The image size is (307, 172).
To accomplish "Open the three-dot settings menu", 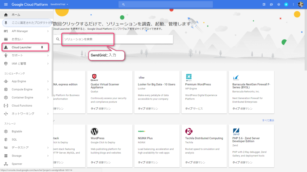I will tap(293, 4).
